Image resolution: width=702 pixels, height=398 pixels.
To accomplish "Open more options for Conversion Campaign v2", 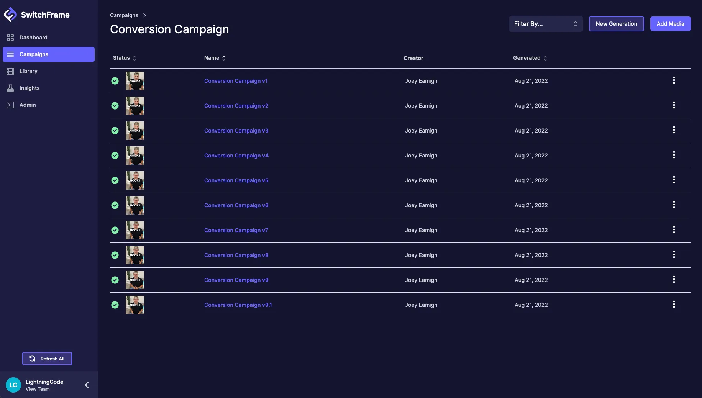I will (674, 105).
